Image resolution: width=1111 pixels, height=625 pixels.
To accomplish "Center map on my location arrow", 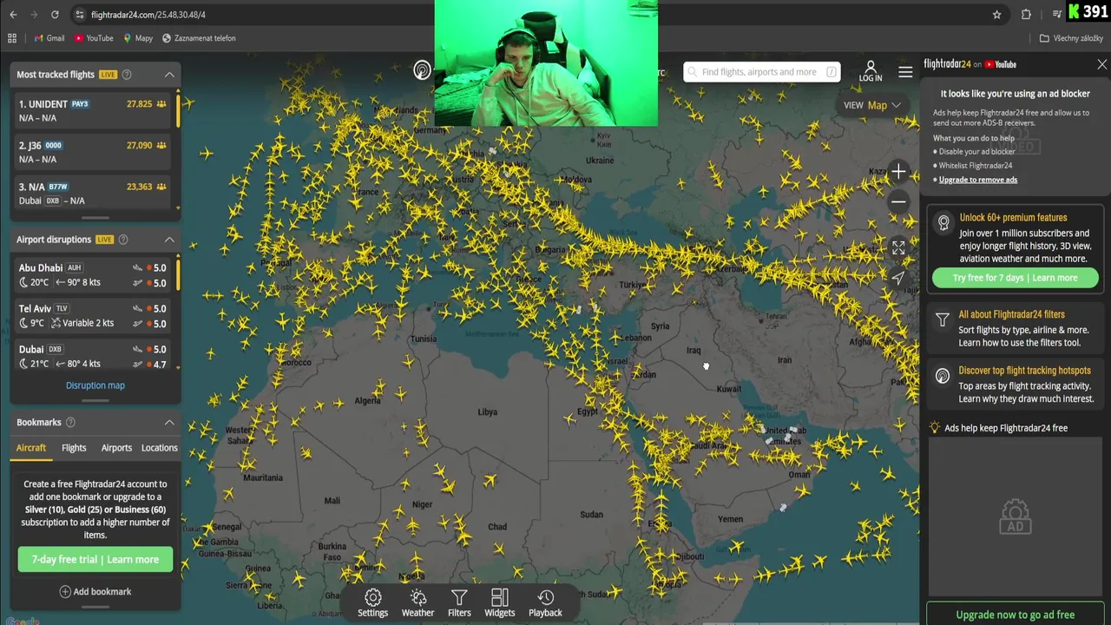I will point(898,278).
